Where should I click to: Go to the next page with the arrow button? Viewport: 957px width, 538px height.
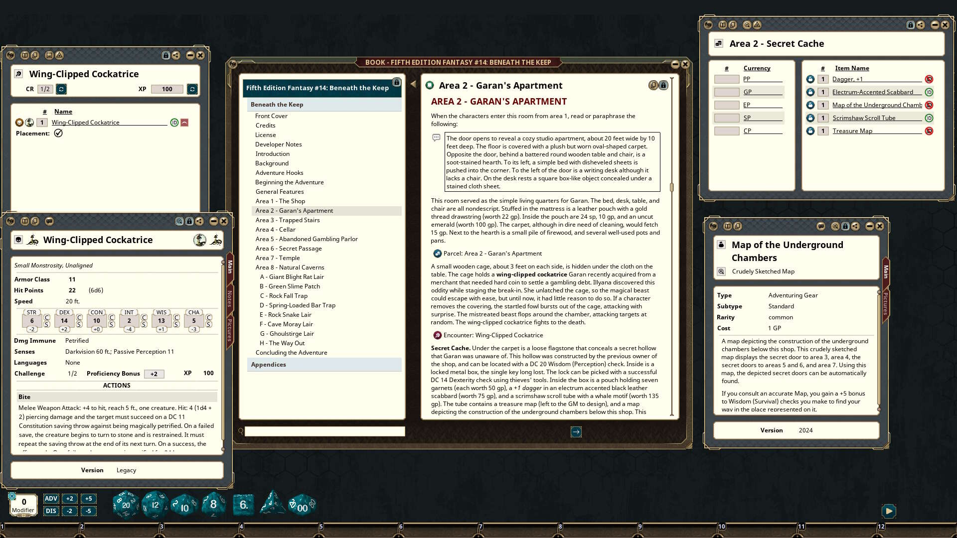tap(576, 432)
